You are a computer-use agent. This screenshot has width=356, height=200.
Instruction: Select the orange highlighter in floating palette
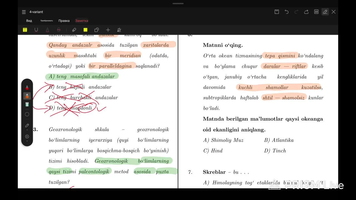[x=27, y=96]
